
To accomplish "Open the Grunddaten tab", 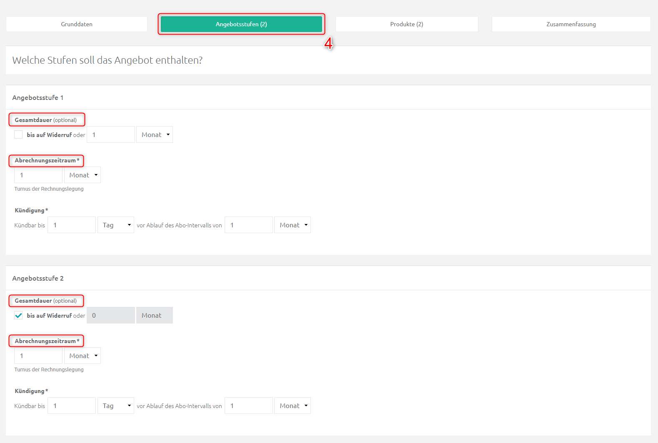I will pyautogui.click(x=77, y=24).
